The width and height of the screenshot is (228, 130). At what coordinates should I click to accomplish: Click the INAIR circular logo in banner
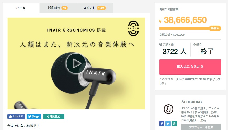pos(133,28)
